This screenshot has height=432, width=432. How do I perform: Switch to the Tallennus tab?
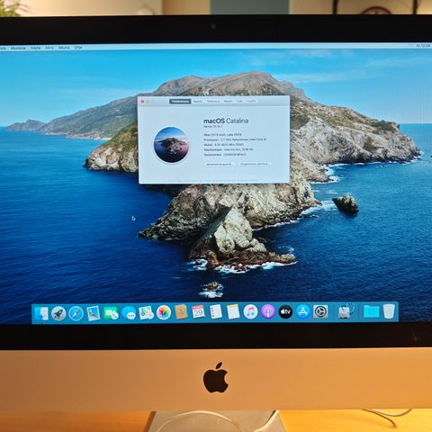click(x=213, y=102)
